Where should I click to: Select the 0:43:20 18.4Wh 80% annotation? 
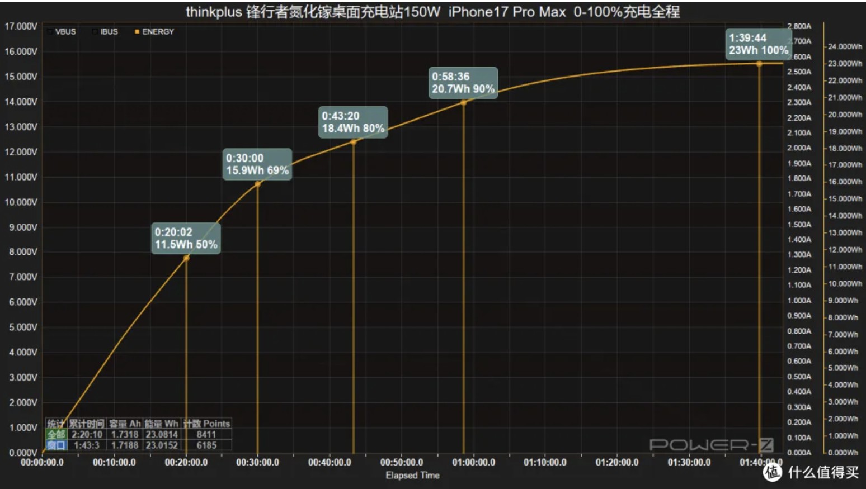point(352,122)
